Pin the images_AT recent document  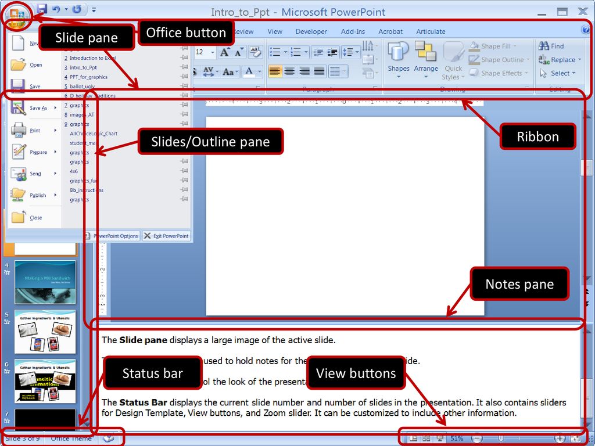[x=184, y=114]
